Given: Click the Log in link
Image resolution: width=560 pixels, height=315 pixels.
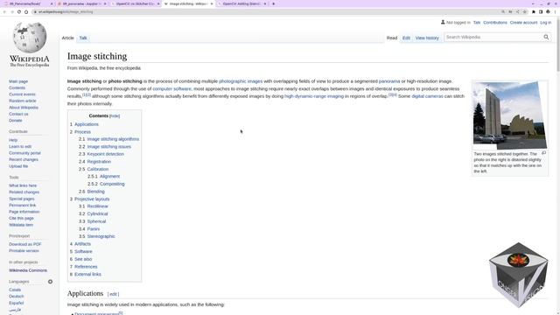Looking at the screenshot, I should click(545, 23).
